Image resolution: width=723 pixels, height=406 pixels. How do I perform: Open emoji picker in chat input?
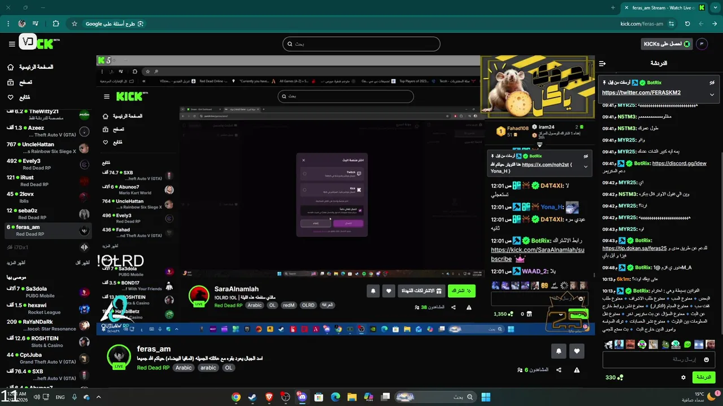pos(706,359)
